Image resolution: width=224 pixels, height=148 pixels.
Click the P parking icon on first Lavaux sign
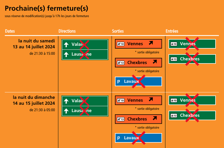click(x=119, y=82)
